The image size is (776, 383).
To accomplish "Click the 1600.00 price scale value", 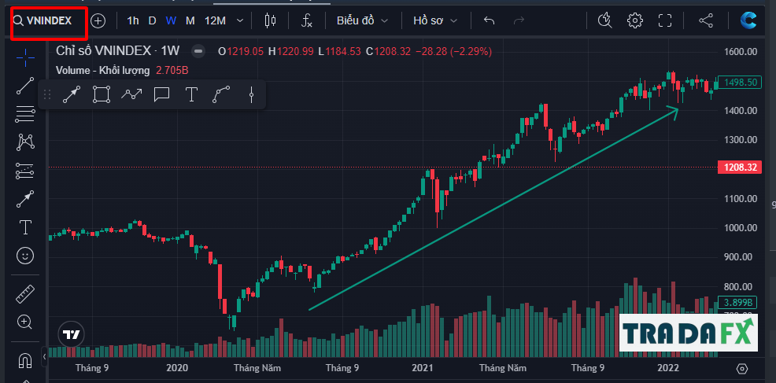I will (741, 51).
